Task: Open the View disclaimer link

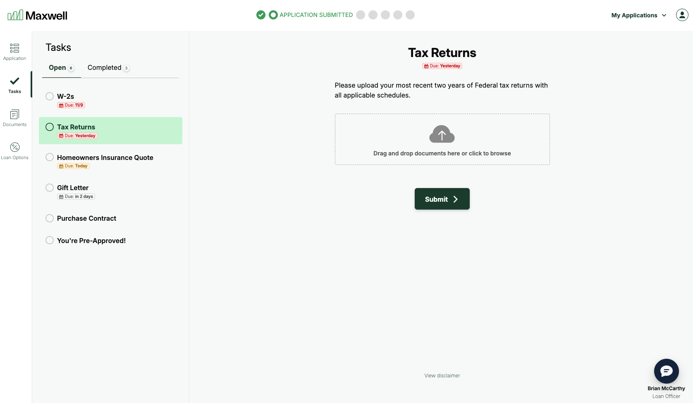Action: 442,376
